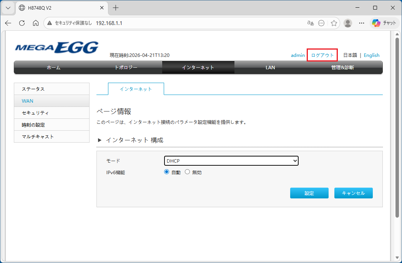Select セキュリティ in the sidebar
The height and width of the screenshot is (263, 402).
[x=52, y=113]
